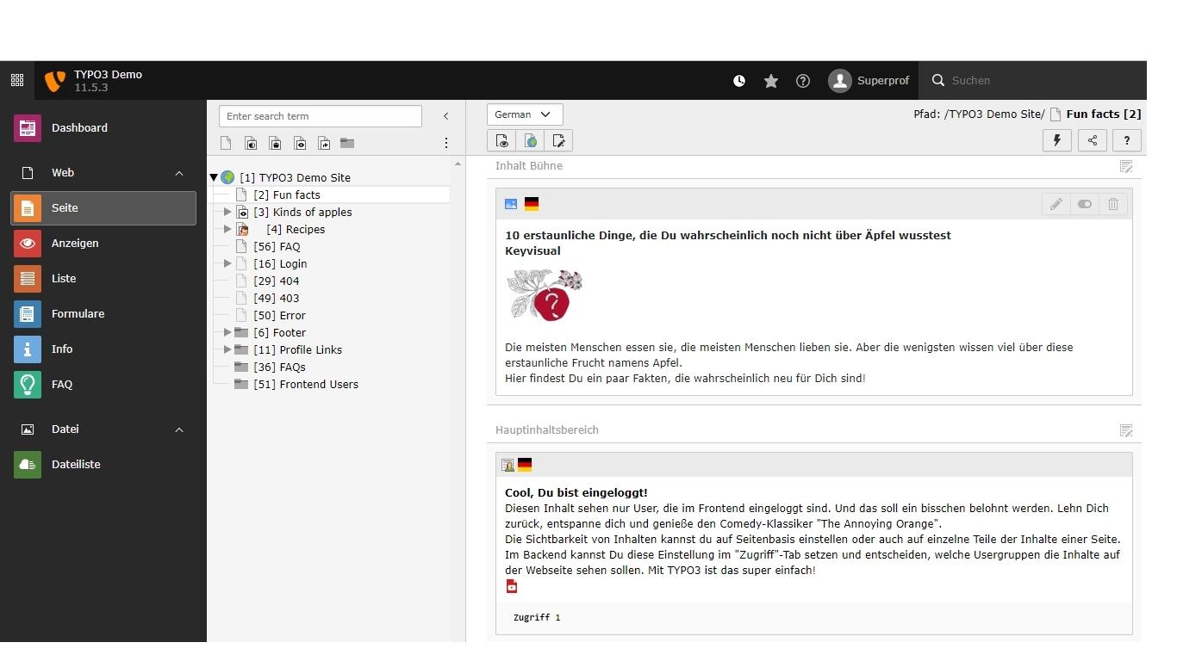This screenshot has height=661, width=1177.
Task: Switch to the Liste module
Action: (62, 278)
